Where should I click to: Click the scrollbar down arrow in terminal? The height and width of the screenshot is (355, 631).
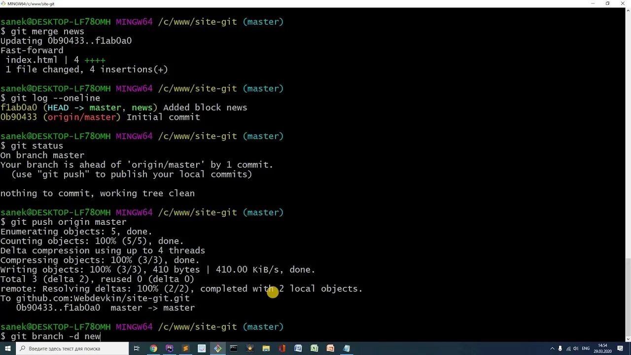(628, 339)
